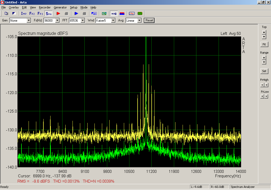Switch to FR1 single channel mode
271x190 pixels.
tap(40, 13)
